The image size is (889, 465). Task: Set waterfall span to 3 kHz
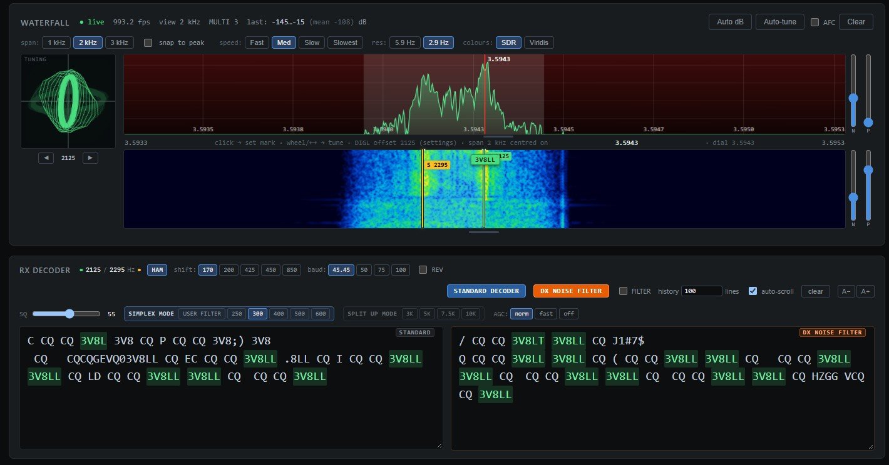pyautogui.click(x=119, y=42)
